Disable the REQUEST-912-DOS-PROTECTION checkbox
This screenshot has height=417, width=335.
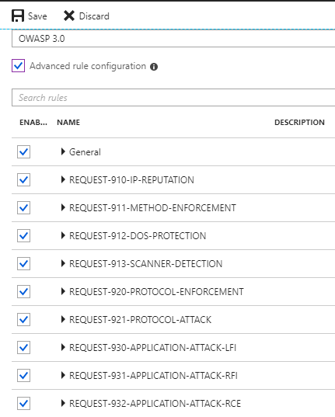click(23, 235)
